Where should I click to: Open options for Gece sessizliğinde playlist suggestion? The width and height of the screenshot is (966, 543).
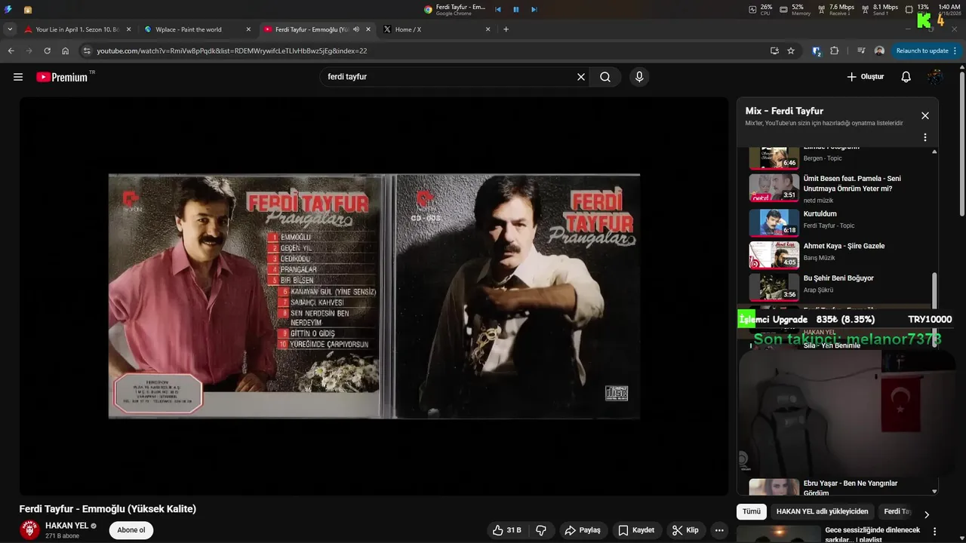pos(934,531)
